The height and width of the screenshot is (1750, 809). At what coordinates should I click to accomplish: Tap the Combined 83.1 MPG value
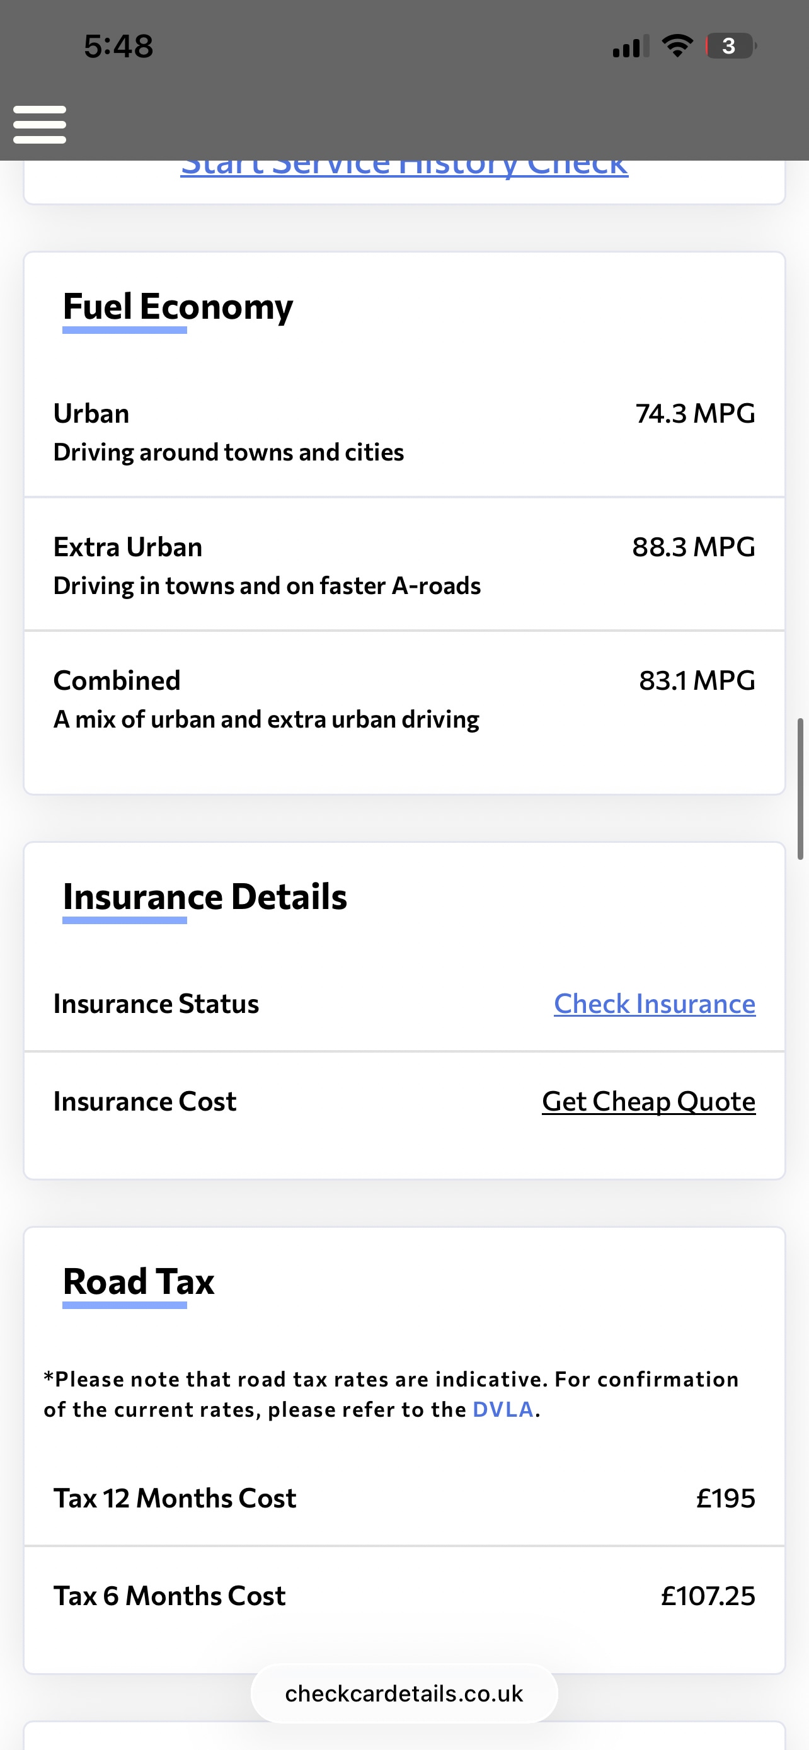pyautogui.click(x=697, y=680)
